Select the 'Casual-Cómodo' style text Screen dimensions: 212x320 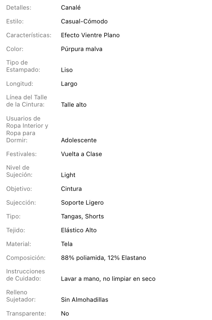pyautogui.click(x=84, y=21)
